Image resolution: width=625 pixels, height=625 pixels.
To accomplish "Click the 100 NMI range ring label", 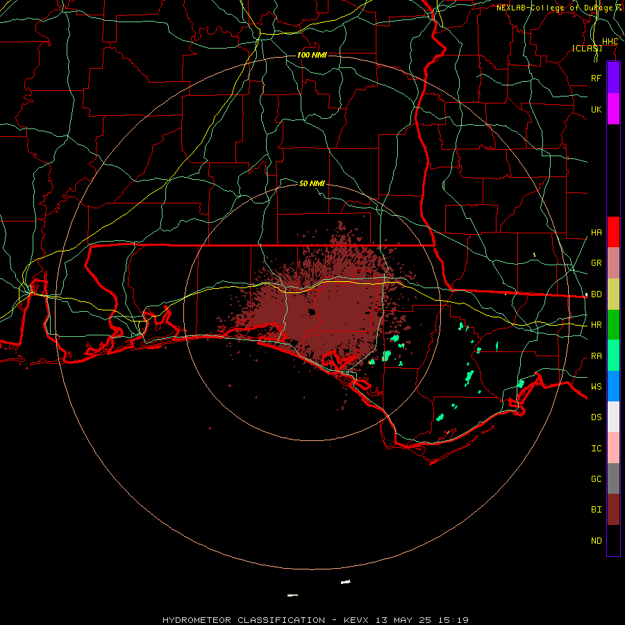I will coord(312,55).
